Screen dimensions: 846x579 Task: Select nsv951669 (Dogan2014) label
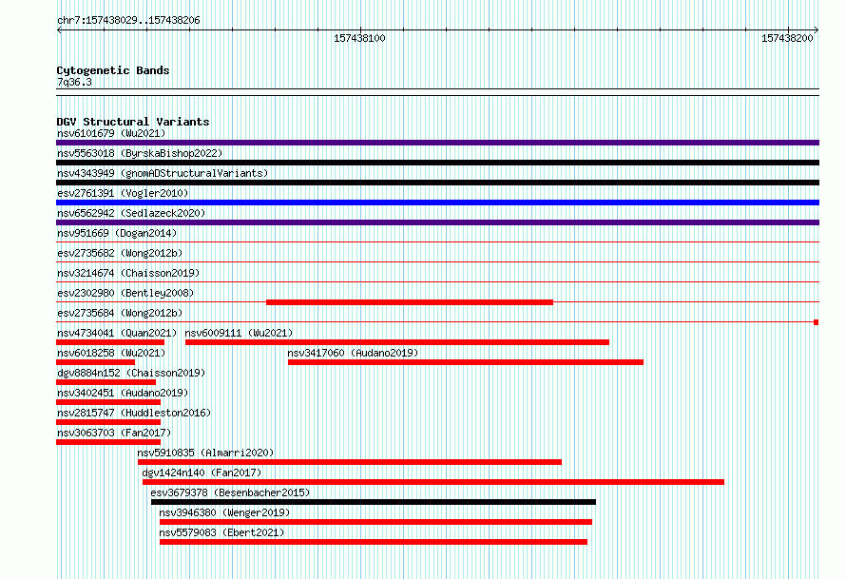(x=117, y=233)
